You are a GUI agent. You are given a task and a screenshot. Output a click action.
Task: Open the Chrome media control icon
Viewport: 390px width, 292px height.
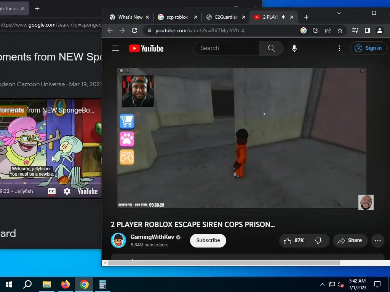(355, 30)
